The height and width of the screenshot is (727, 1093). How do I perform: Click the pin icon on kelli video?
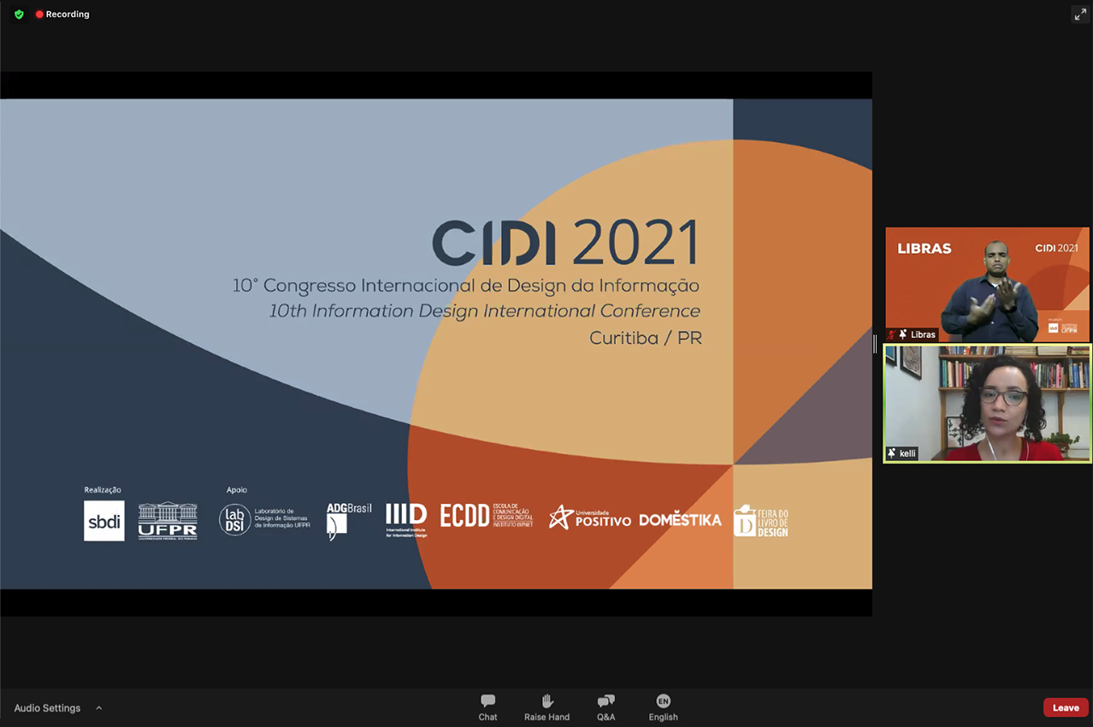[x=892, y=453]
